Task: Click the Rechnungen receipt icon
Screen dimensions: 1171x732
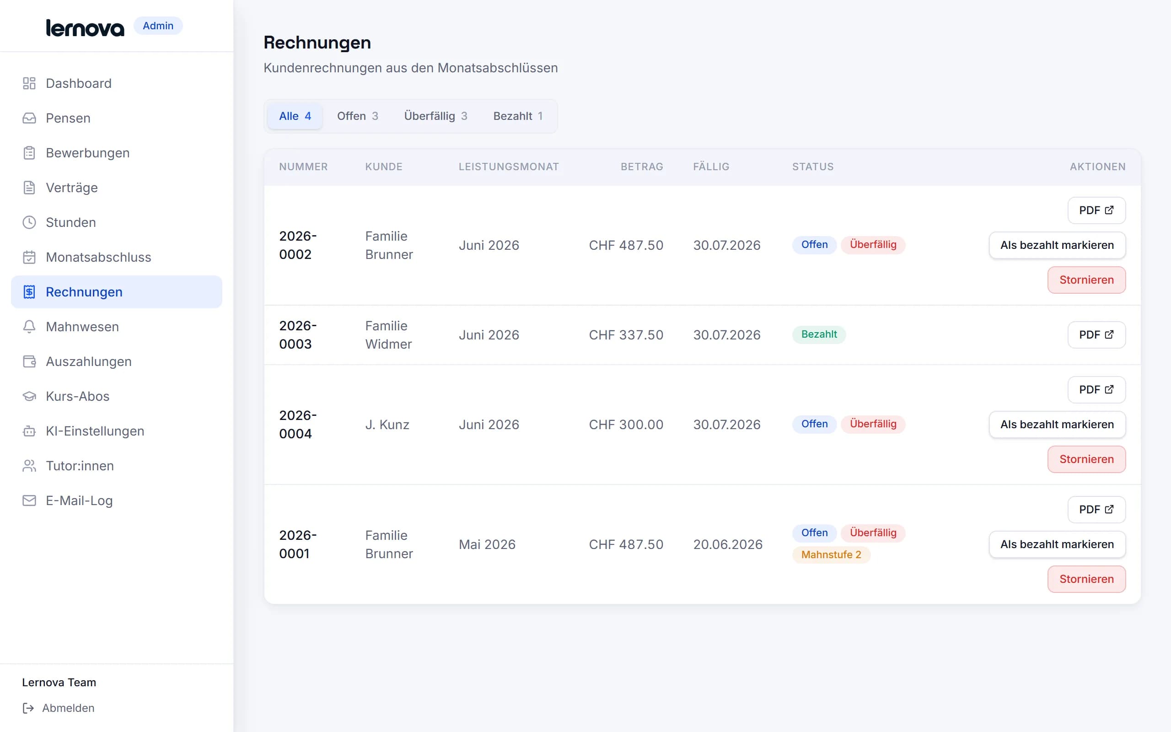Action: pos(29,292)
